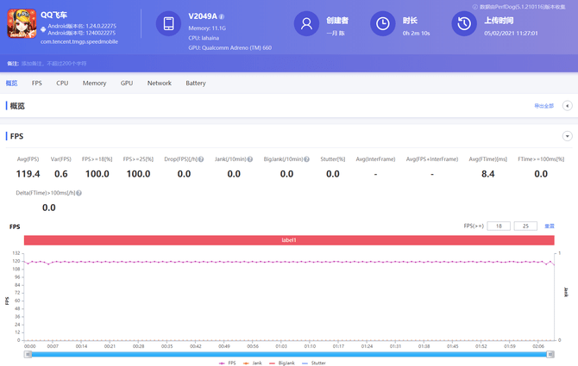Toggle the FPS series in the chart legend
The image size is (578, 366).
pos(227,363)
